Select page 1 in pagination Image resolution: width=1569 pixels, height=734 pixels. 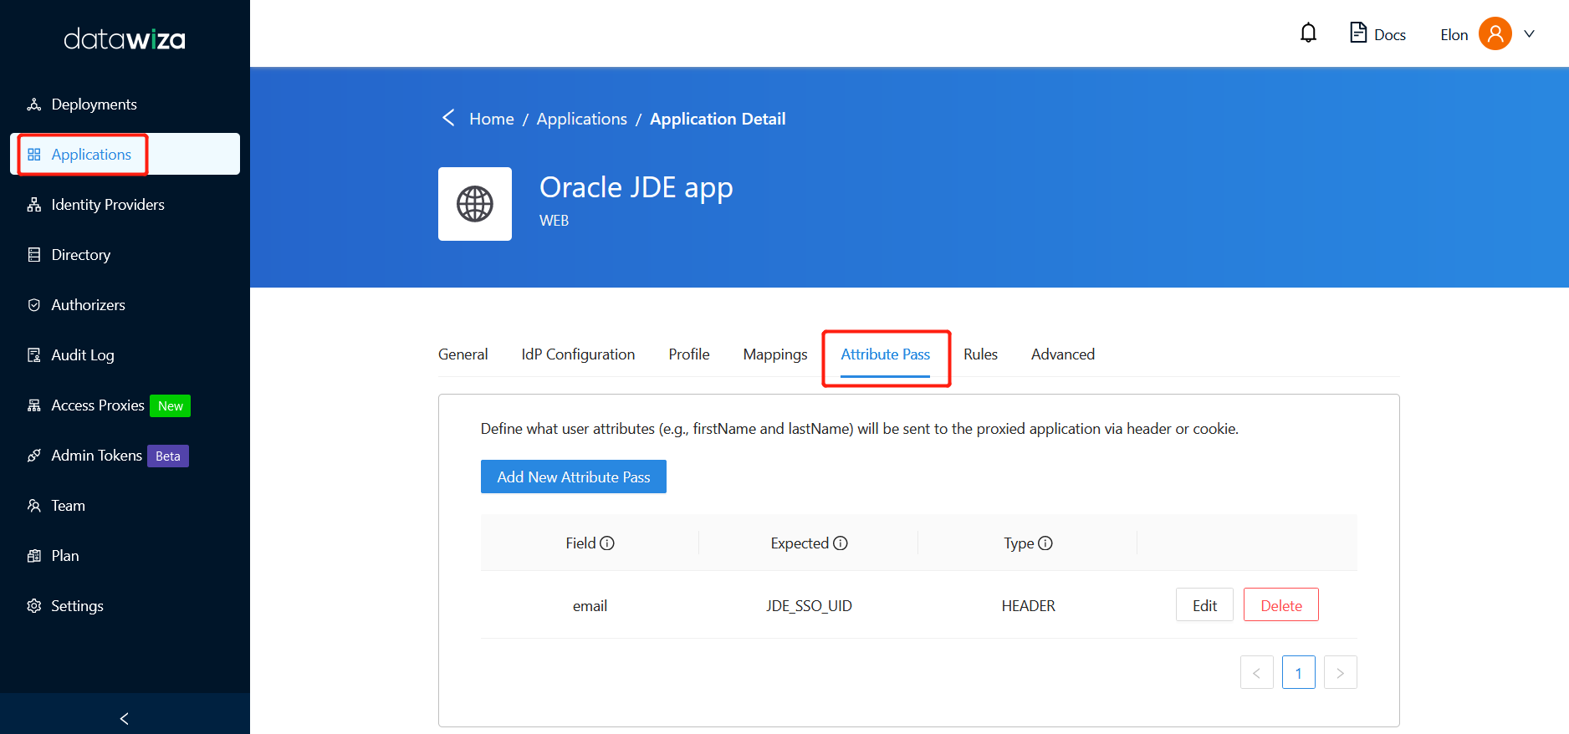pos(1299,672)
